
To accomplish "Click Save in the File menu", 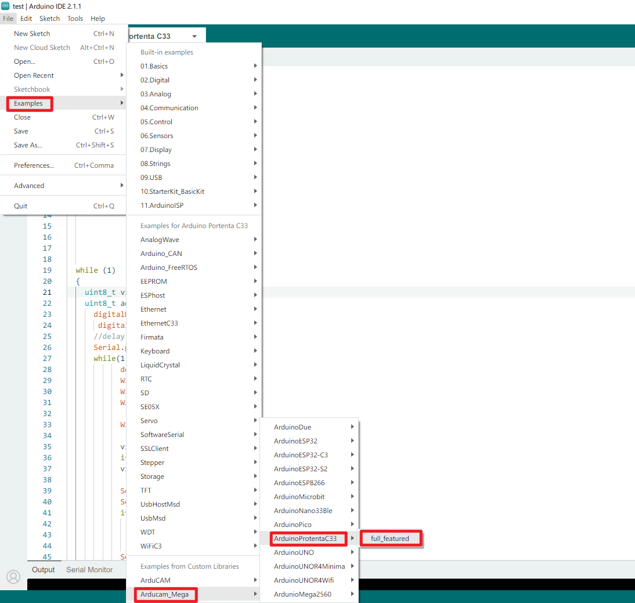I will click(64, 131).
